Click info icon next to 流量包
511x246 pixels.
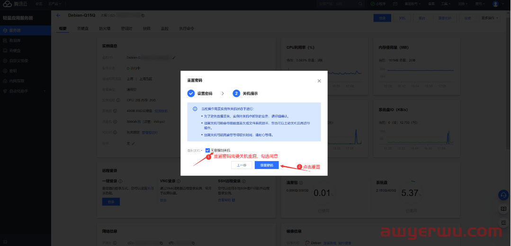tap(300, 183)
